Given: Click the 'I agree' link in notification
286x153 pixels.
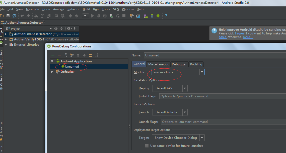Looking at the screenshot, I should (240, 33).
